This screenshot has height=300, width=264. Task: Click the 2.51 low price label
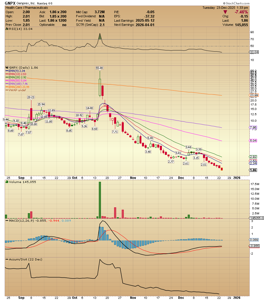[x=204, y=165]
